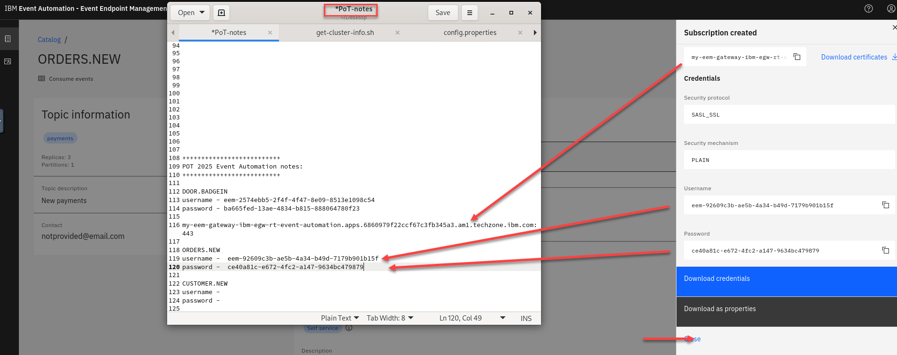The width and height of the screenshot is (897, 355).
Task: Copy the gateway server address
Action: tap(797, 57)
